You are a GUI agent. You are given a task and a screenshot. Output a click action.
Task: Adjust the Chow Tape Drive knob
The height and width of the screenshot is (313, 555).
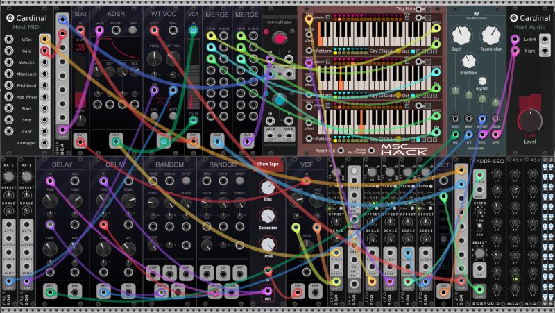[268, 245]
